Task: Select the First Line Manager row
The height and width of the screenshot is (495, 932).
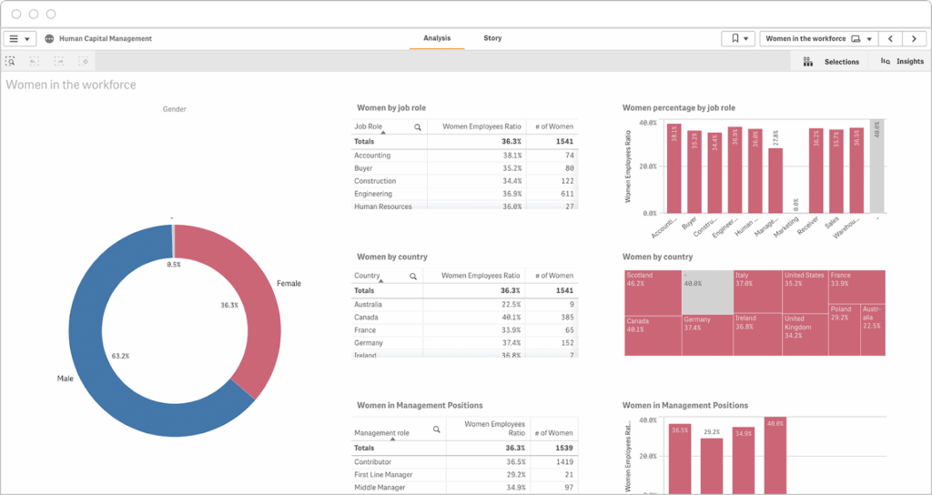Action: (464, 475)
